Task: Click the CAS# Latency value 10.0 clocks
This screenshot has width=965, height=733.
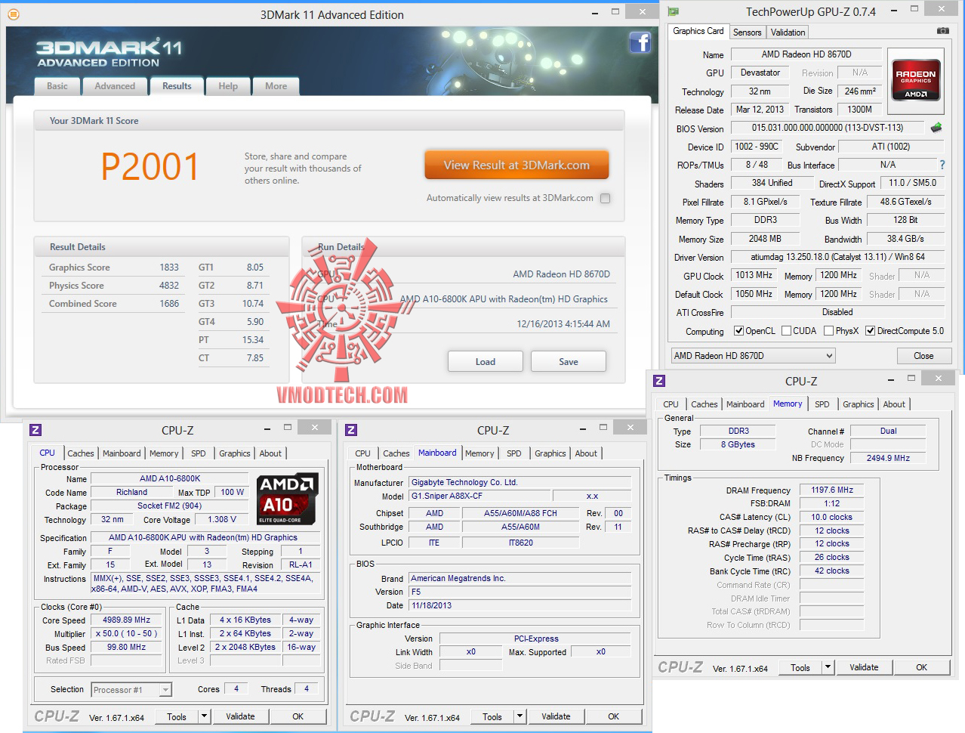Action: [x=831, y=517]
